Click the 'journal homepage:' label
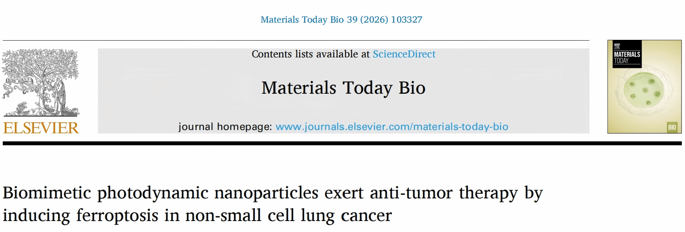Image resolution: width=685 pixels, height=232 pixels. [x=225, y=127]
